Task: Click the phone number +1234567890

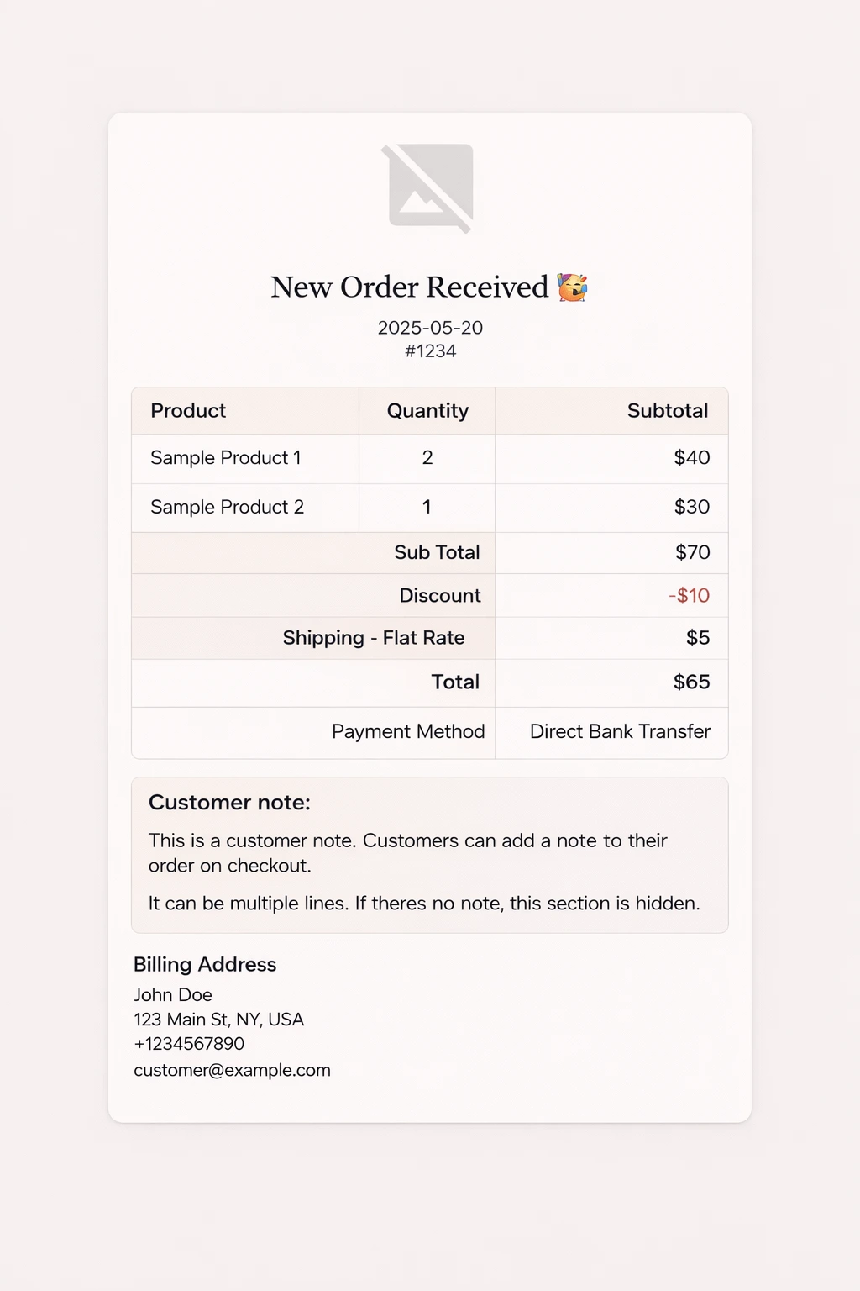Action: point(189,1044)
